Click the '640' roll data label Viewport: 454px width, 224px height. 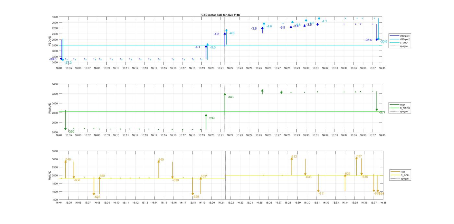coord(161,160)
